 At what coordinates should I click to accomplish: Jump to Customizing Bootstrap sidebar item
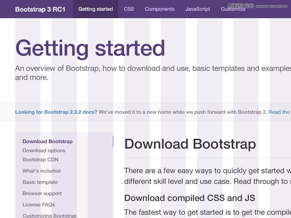pos(49,215)
